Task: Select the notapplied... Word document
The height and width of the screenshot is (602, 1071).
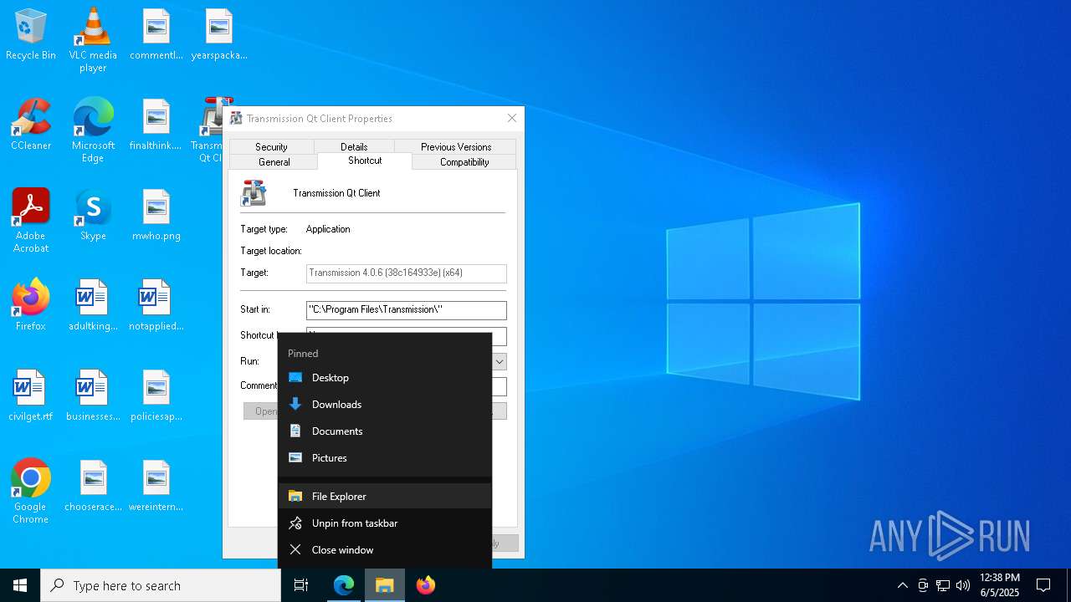Action: pos(156,306)
